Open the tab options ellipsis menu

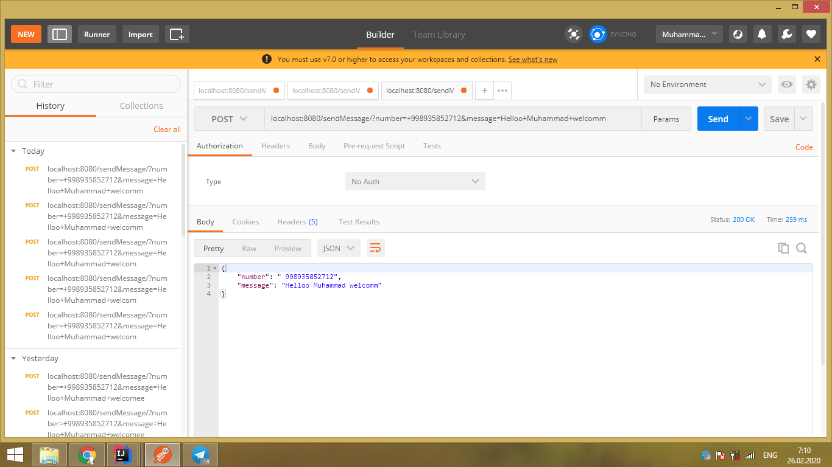(x=502, y=91)
